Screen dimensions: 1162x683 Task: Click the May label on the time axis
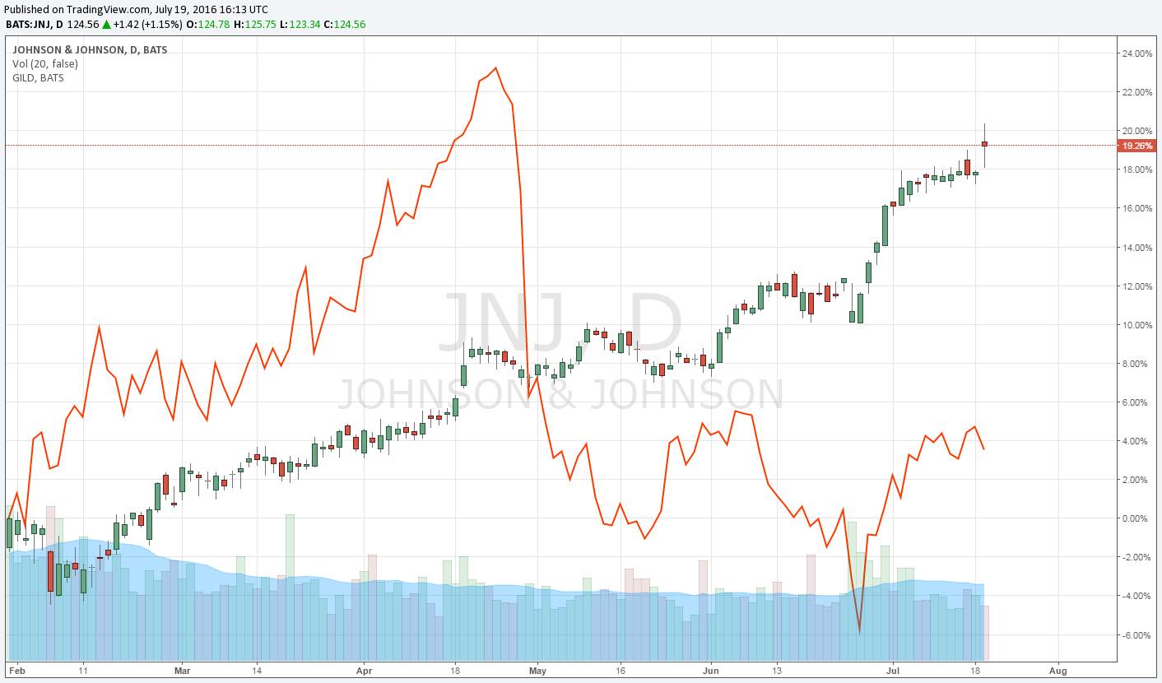537,671
